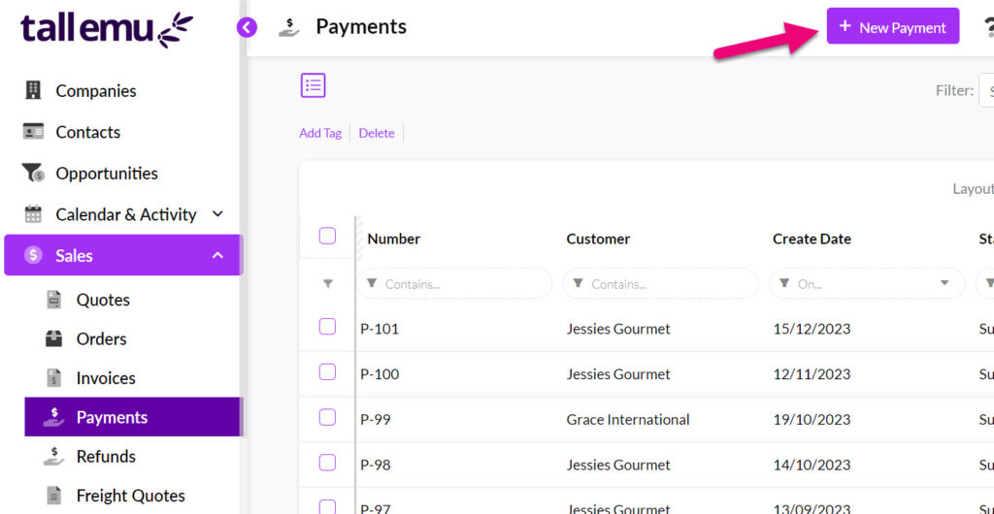Click the Create Date filter funnel icon
The image size is (994, 514).
pyautogui.click(x=784, y=283)
